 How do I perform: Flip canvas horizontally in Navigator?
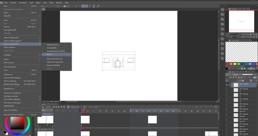coord(253,37)
